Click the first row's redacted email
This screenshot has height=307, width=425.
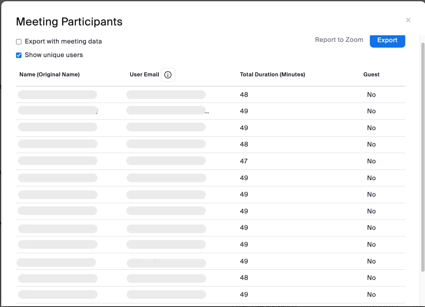pos(166,95)
